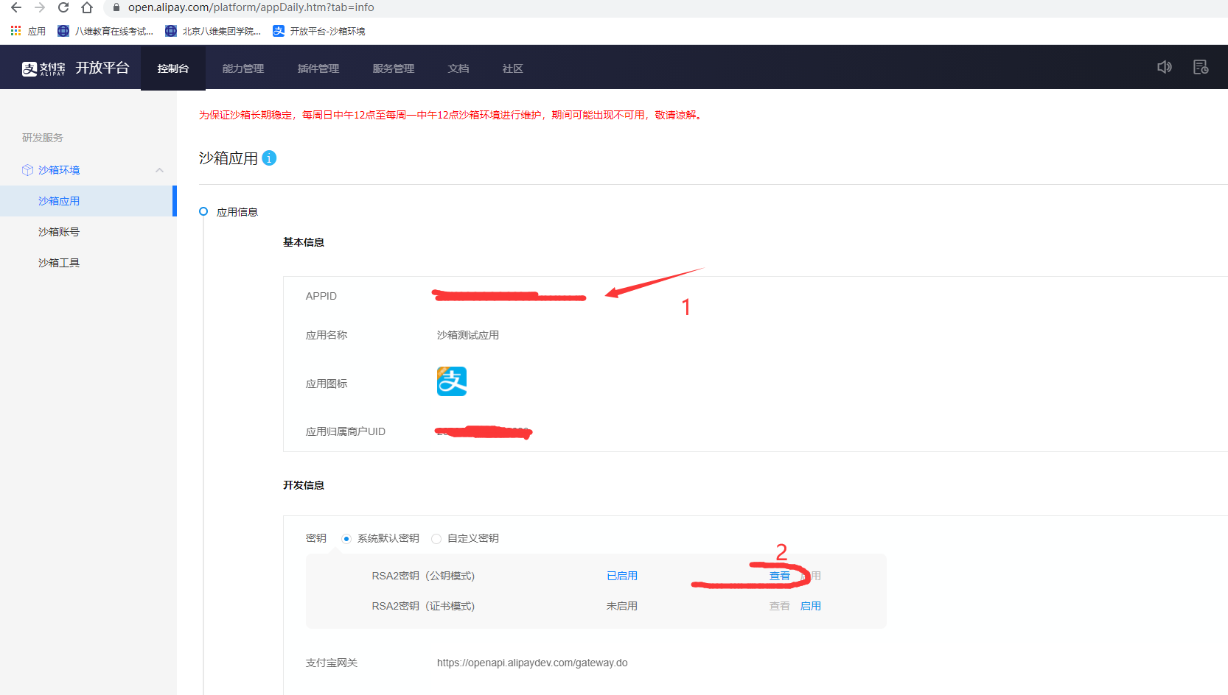Click the browser forward arrow

coord(40,7)
